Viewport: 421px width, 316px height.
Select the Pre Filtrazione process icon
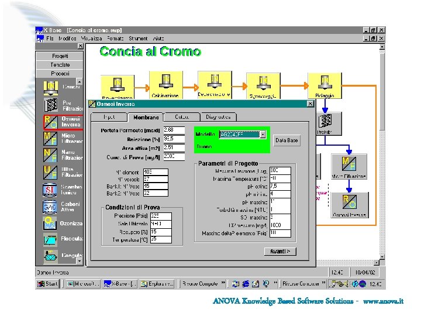[x=51, y=105]
